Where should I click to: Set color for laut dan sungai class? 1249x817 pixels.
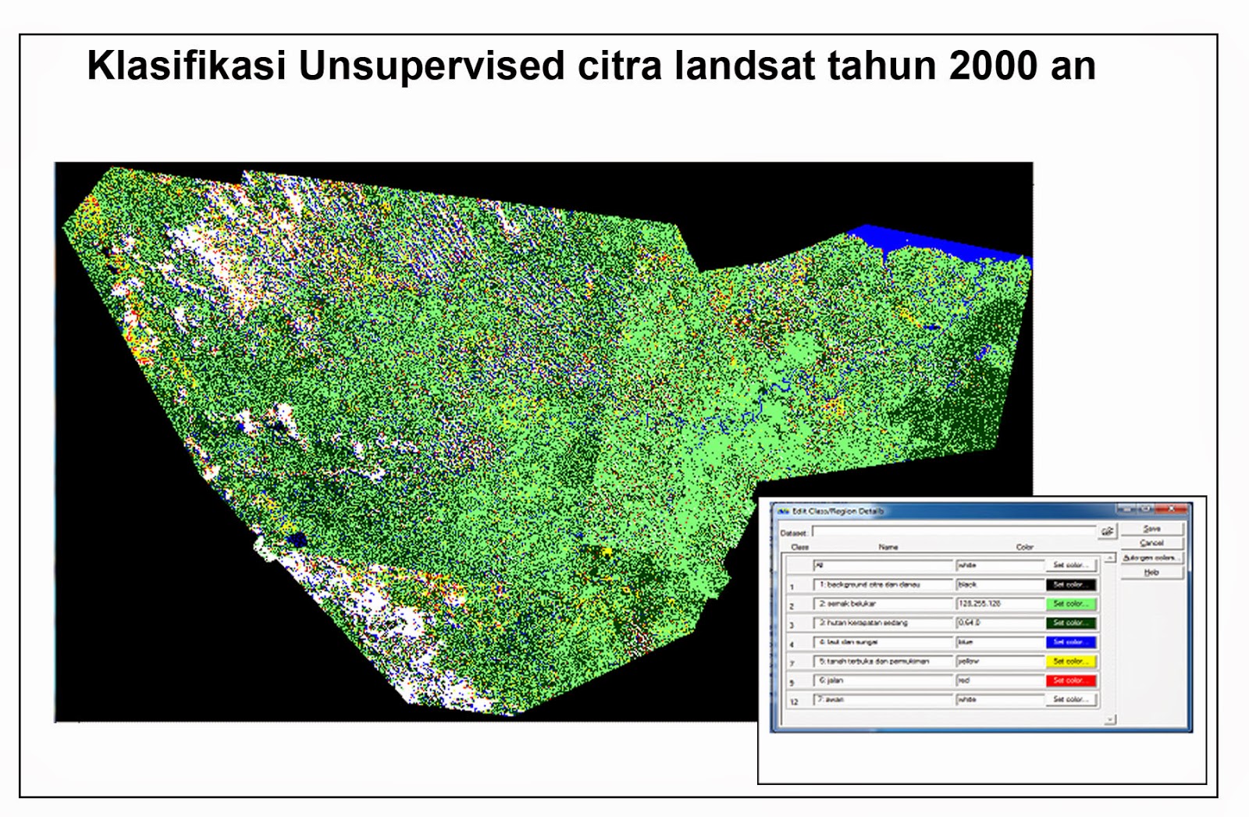[1071, 642]
